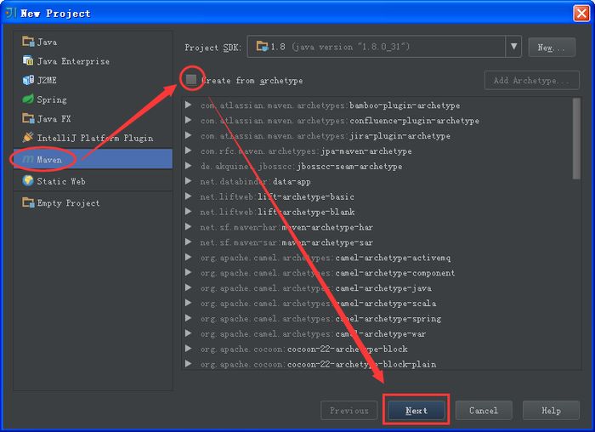Select camel-archetype-java text row
The image size is (595, 432).
315,287
